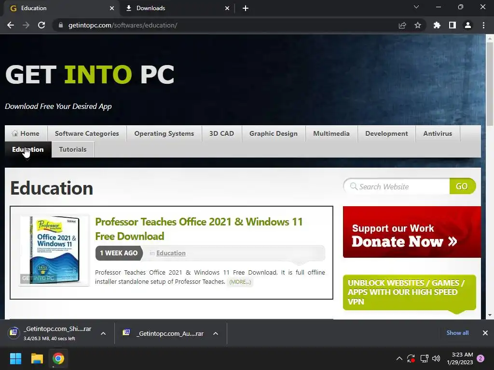Click the scrollbar down arrow
The image size is (494, 370).
[490, 315]
